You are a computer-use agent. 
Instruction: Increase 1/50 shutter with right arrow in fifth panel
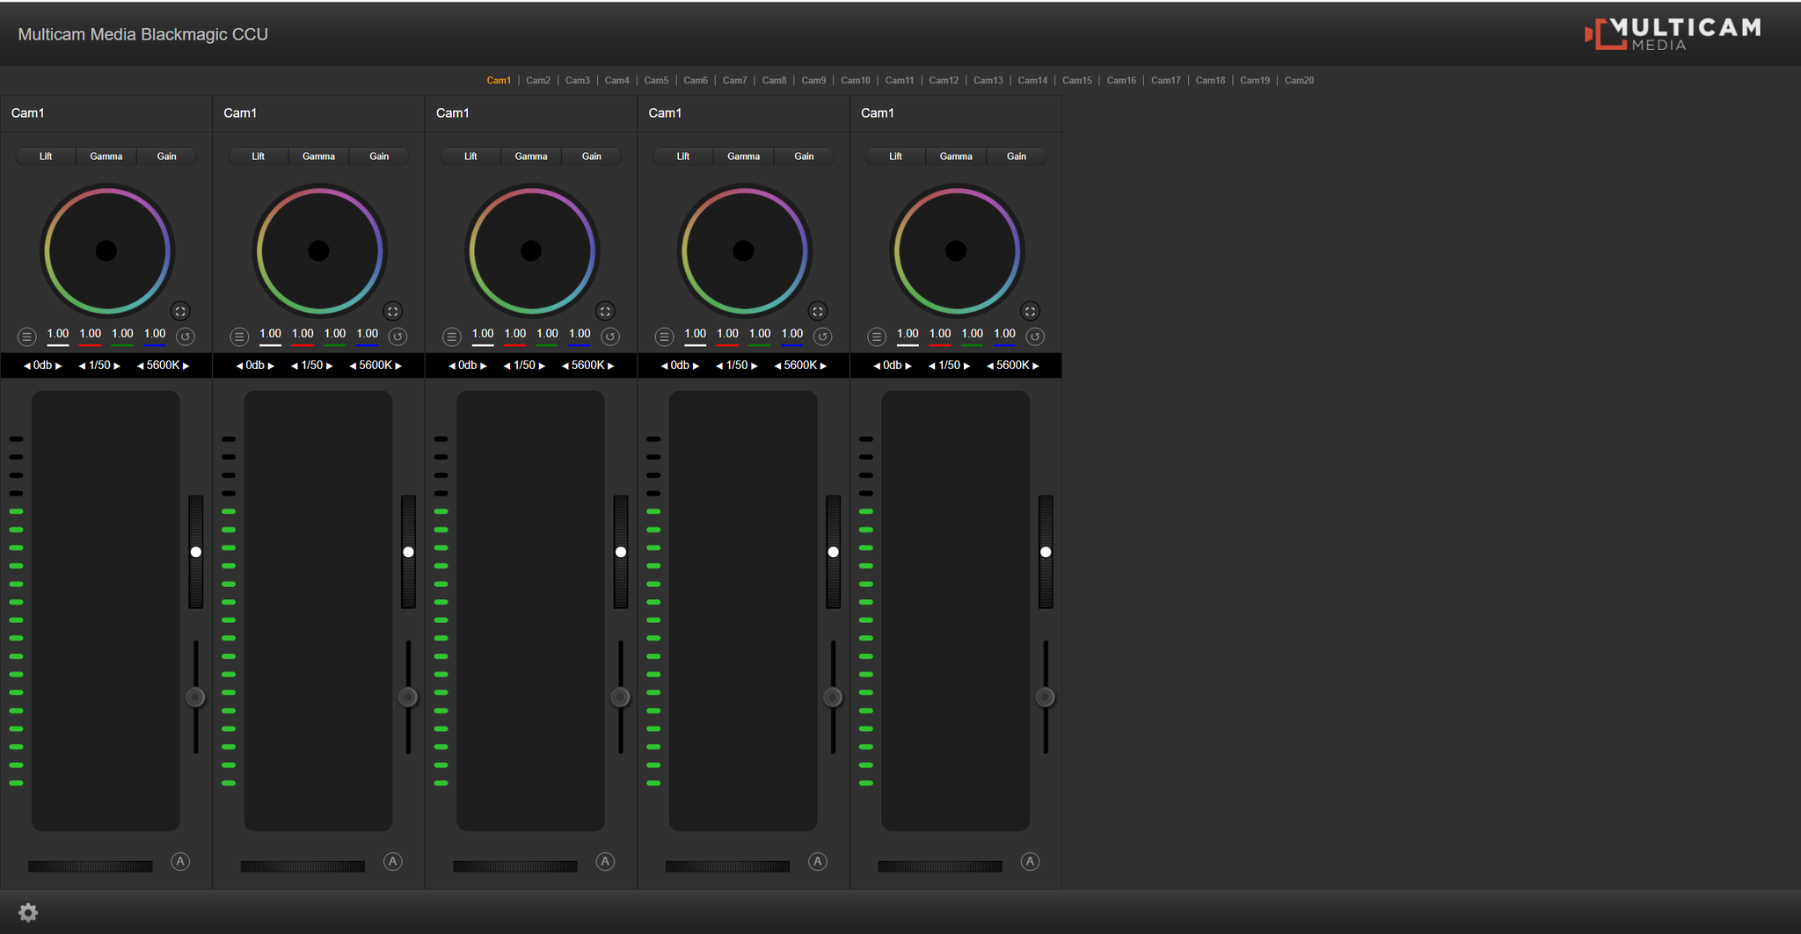coord(966,366)
